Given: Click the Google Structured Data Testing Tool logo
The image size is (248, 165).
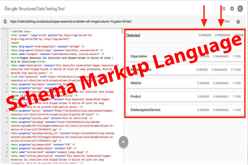Looking at the screenshot, I should tap(34, 9).
